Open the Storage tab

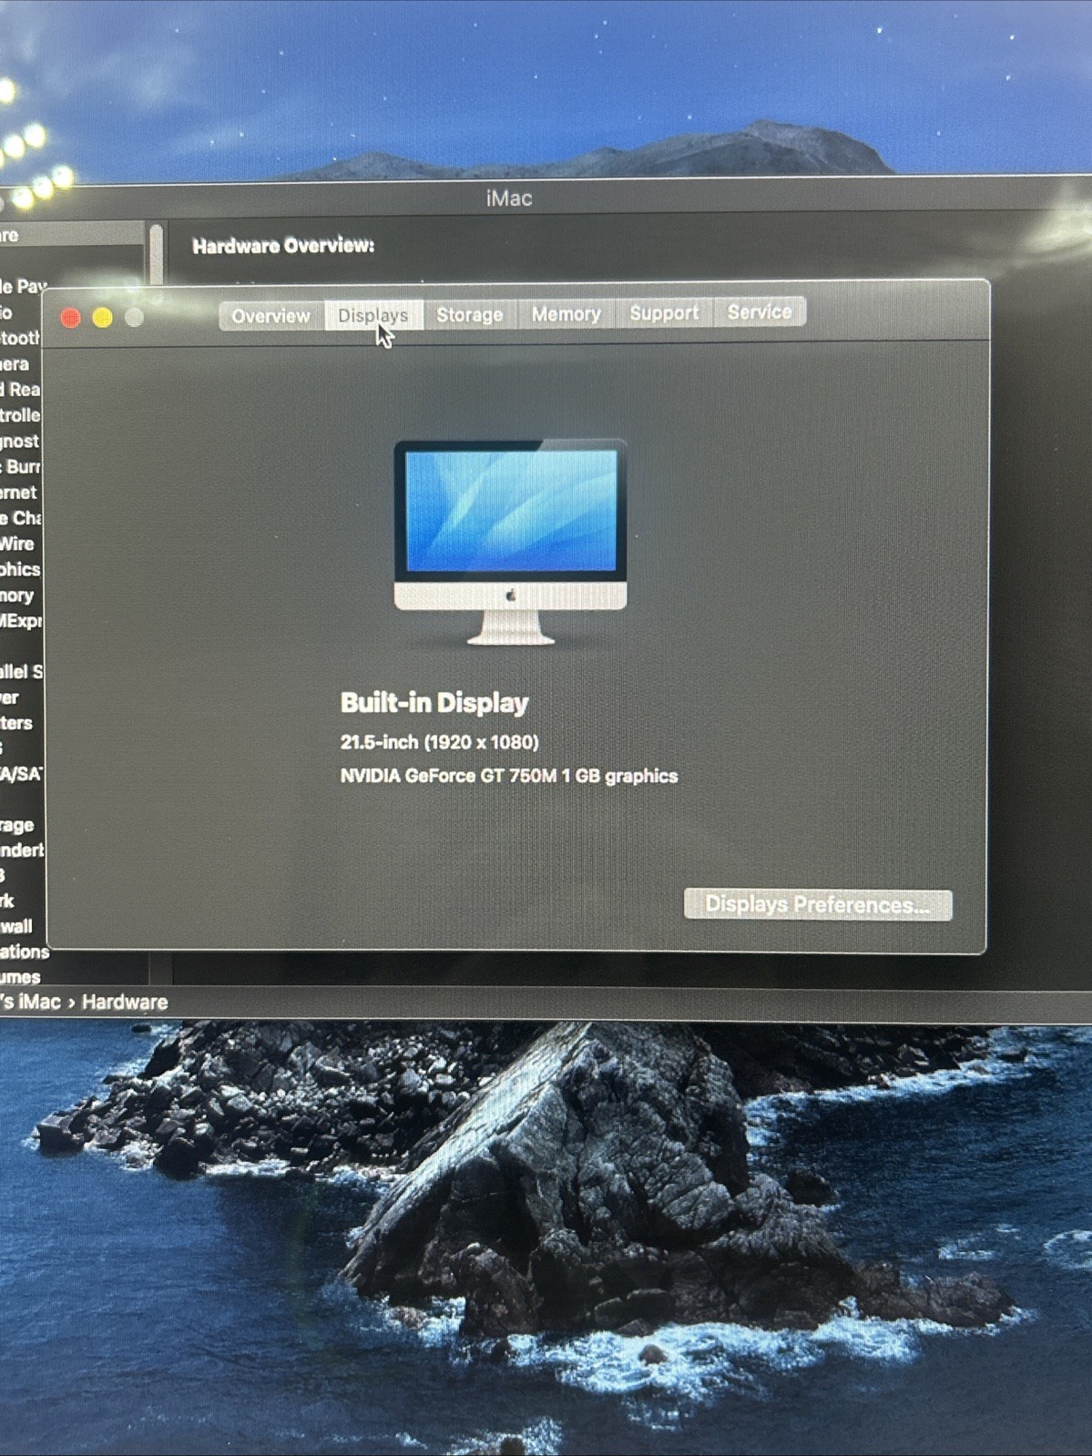pyautogui.click(x=470, y=314)
